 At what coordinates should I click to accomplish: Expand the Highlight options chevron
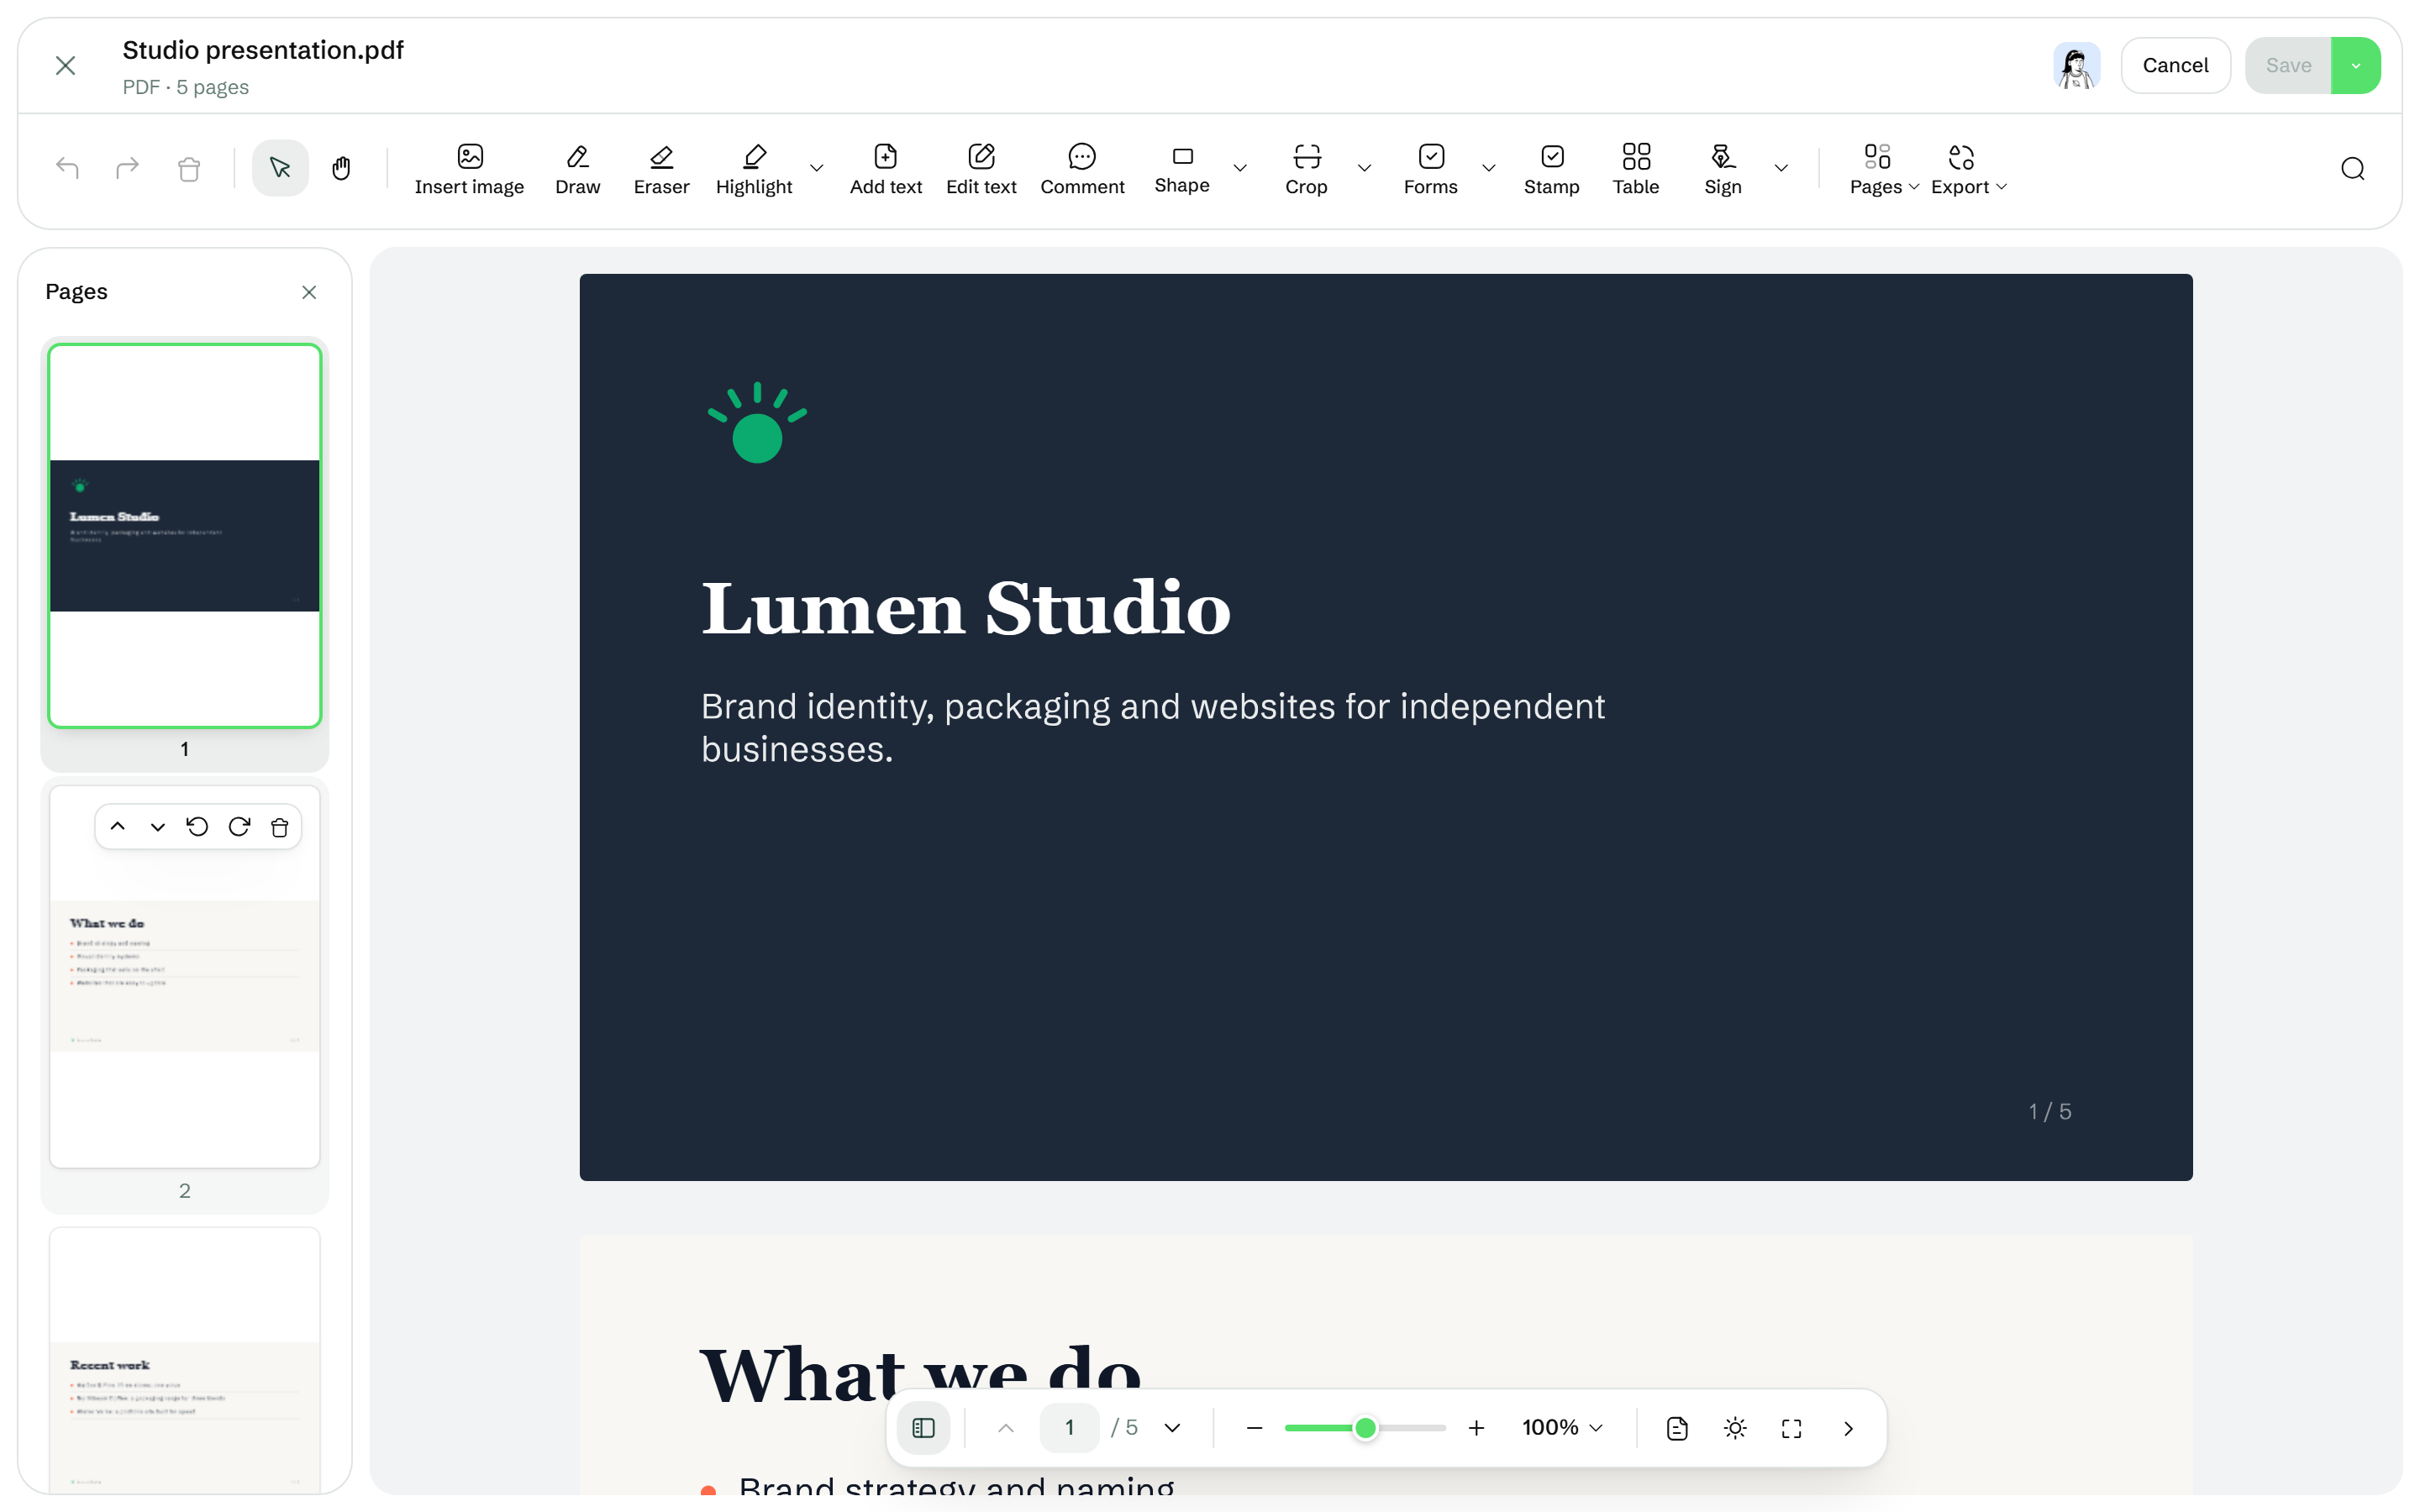click(x=816, y=168)
